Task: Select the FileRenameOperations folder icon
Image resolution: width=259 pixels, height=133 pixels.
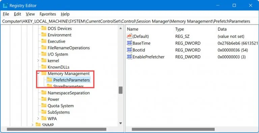Action: pos(44,48)
